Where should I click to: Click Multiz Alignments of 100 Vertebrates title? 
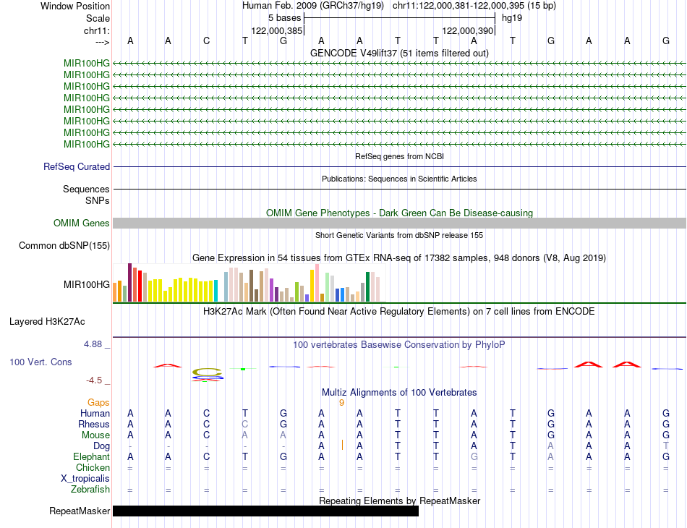[399, 393]
